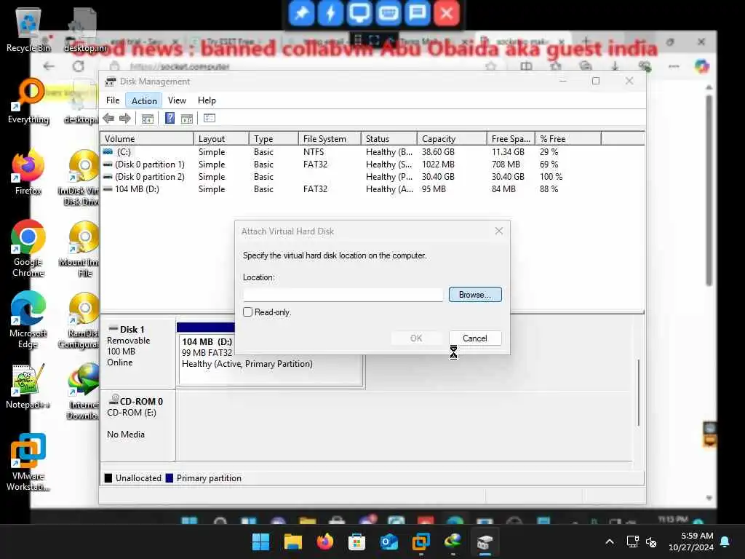Click the Layout column header
The image size is (745, 559).
coord(221,139)
